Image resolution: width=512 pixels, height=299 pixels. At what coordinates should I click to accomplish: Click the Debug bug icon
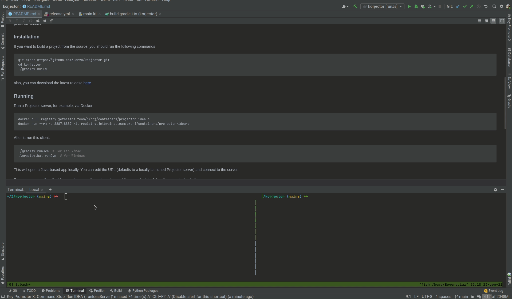pos(416,6)
